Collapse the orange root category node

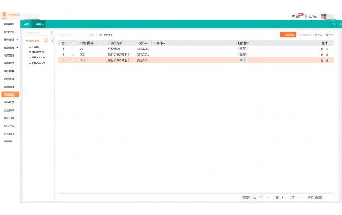(x=27, y=41)
